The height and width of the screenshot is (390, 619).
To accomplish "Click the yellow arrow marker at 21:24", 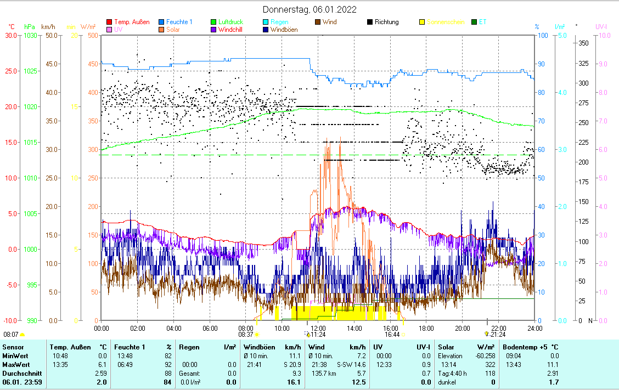I will (486, 334).
